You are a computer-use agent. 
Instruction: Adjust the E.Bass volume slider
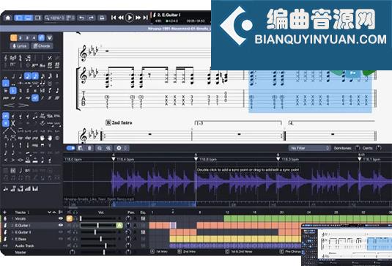point(99,239)
